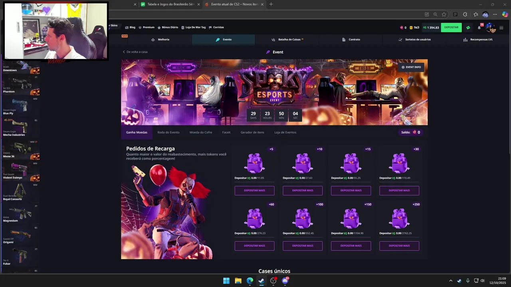Open the EVENT INFO button on banner

(411, 67)
